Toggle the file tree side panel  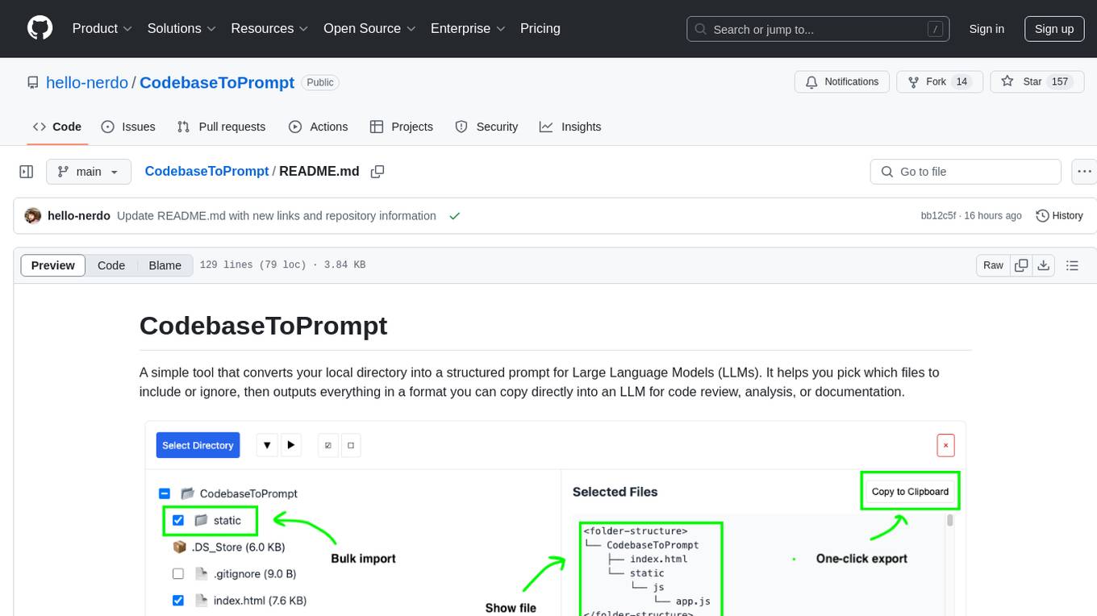click(27, 172)
